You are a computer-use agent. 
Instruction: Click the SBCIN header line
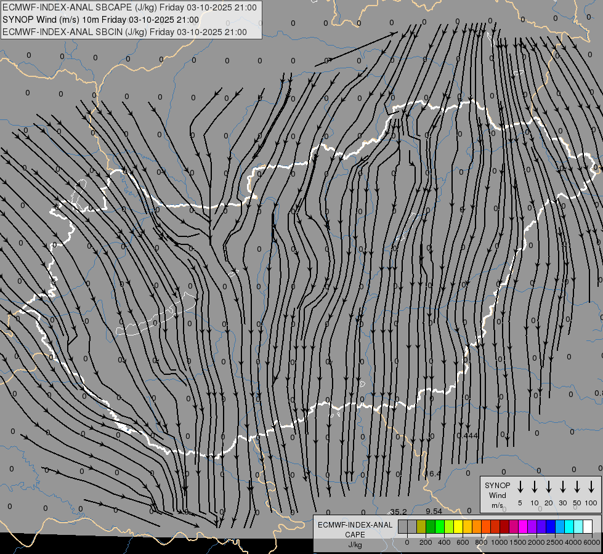click(124, 32)
